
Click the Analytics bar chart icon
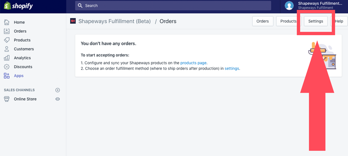coord(7,58)
